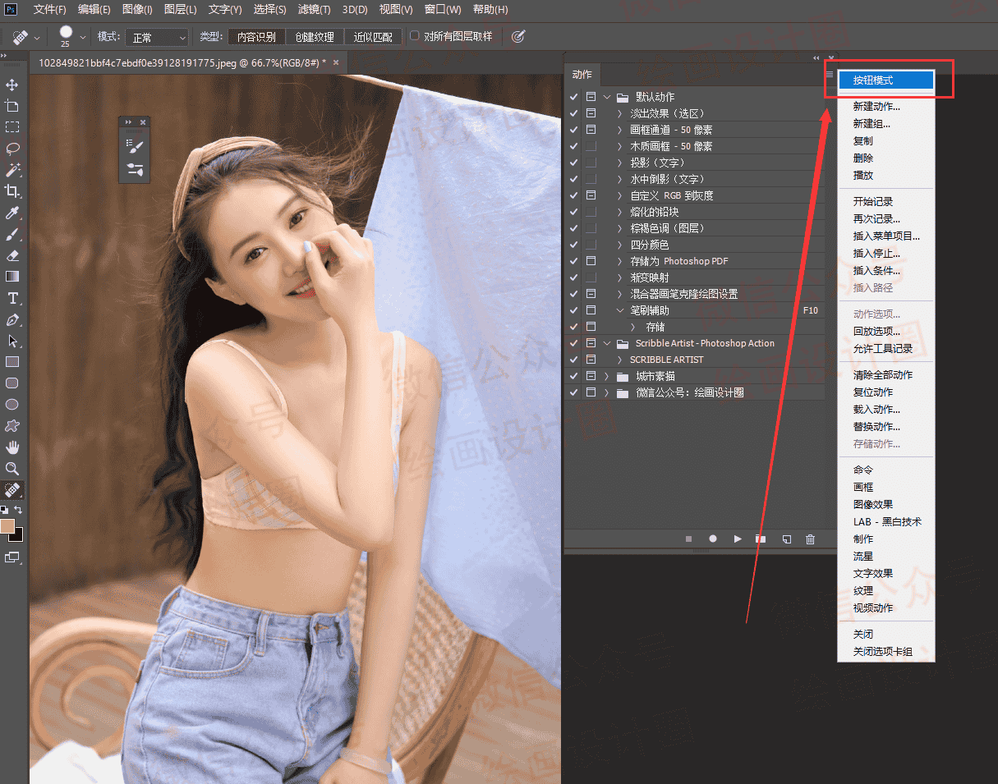The width and height of the screenshot is (998, 784).
Task: Open the Actions panel hamburger menu
Action: click(x=830, y=74)
